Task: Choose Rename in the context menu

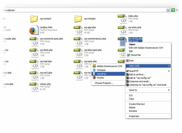Action: coord(133,111)
